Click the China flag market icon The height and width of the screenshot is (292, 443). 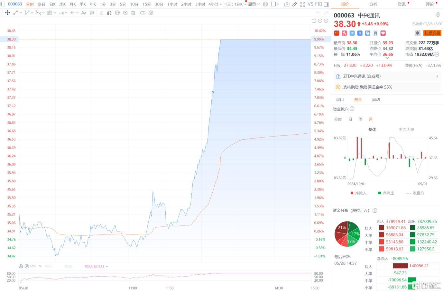point(337,33)
